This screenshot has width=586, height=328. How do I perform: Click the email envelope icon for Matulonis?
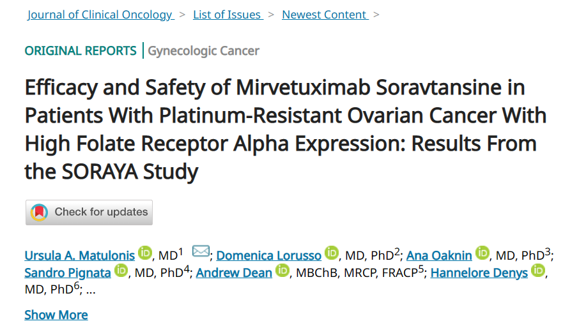[x=201, y=252]
